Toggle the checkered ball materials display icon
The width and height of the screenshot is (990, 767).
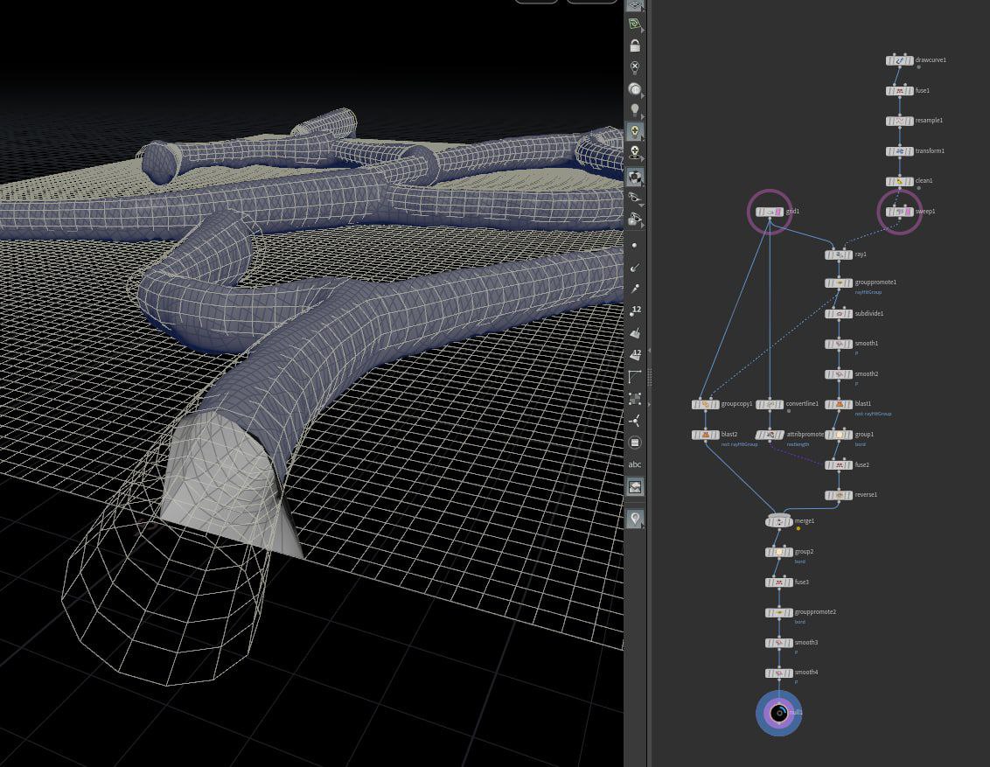(635, 178)
